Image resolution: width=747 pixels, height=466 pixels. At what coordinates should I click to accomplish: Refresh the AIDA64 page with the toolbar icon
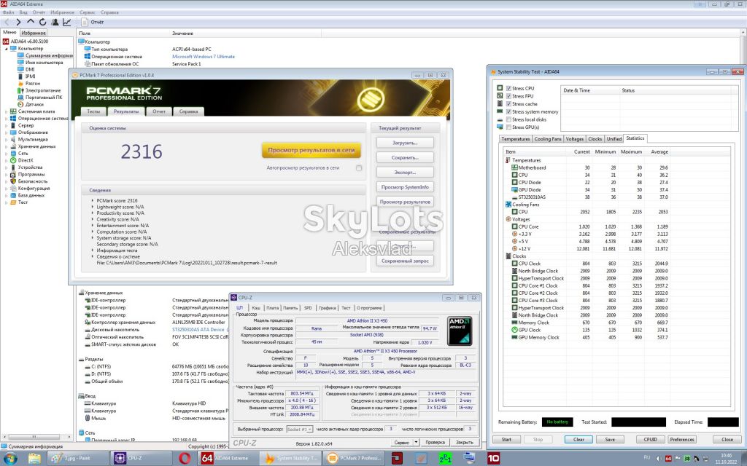click(42, 22)
